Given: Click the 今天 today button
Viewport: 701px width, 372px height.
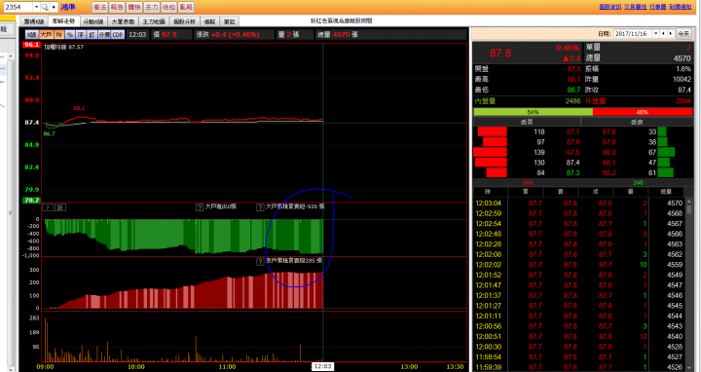Looking at the screenshot, I should point(683,33).
